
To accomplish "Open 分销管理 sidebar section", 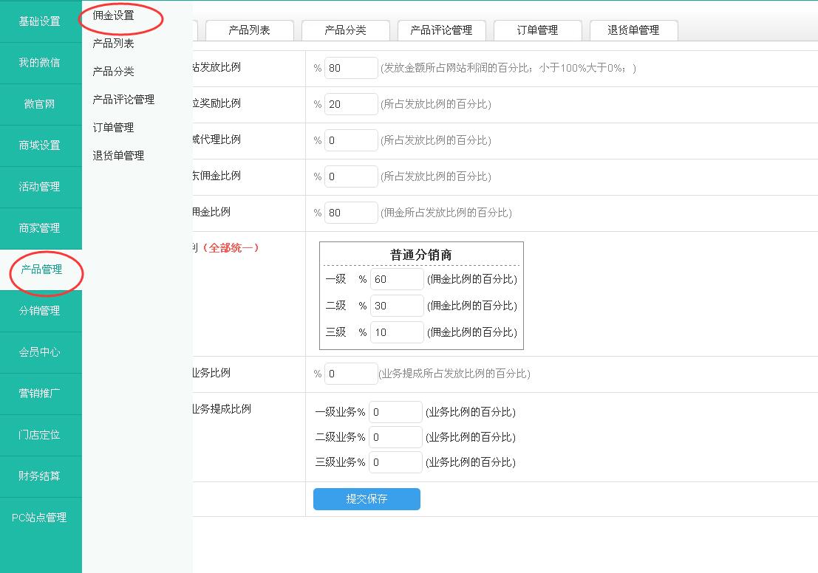I will click(40, 311).
